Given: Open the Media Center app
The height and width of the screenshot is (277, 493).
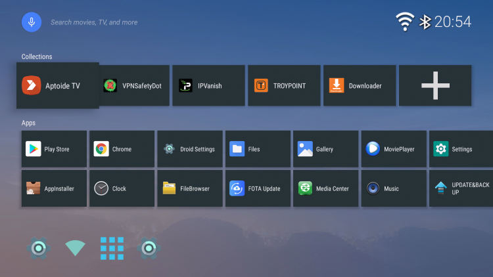Looking at the screenshot, I should pos(326,188).
